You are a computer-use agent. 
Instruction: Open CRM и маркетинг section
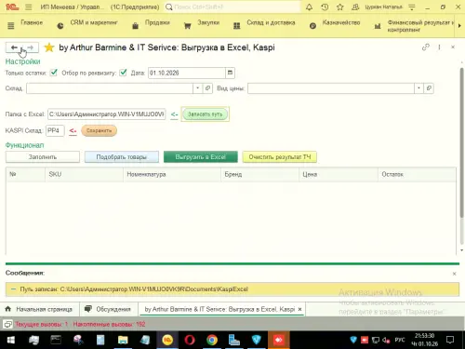pos(94,22)
